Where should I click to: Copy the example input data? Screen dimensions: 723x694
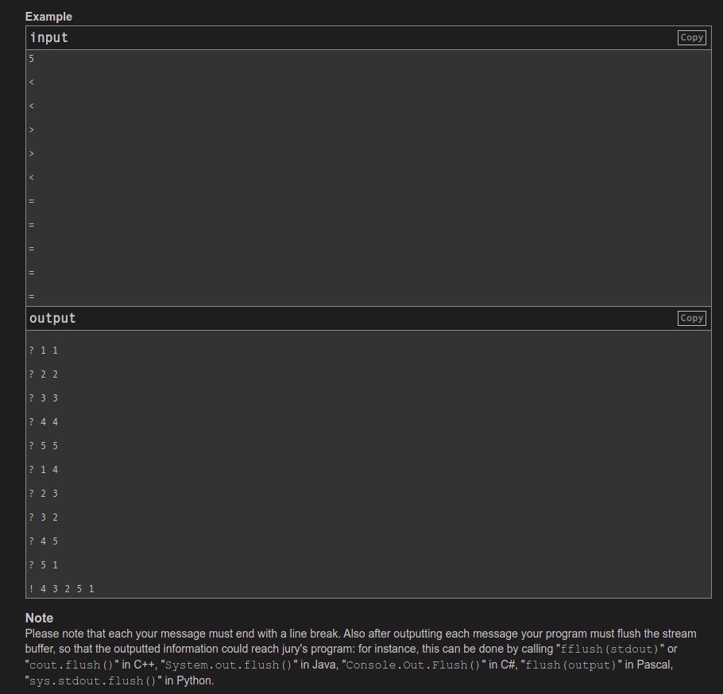point(692,38)
